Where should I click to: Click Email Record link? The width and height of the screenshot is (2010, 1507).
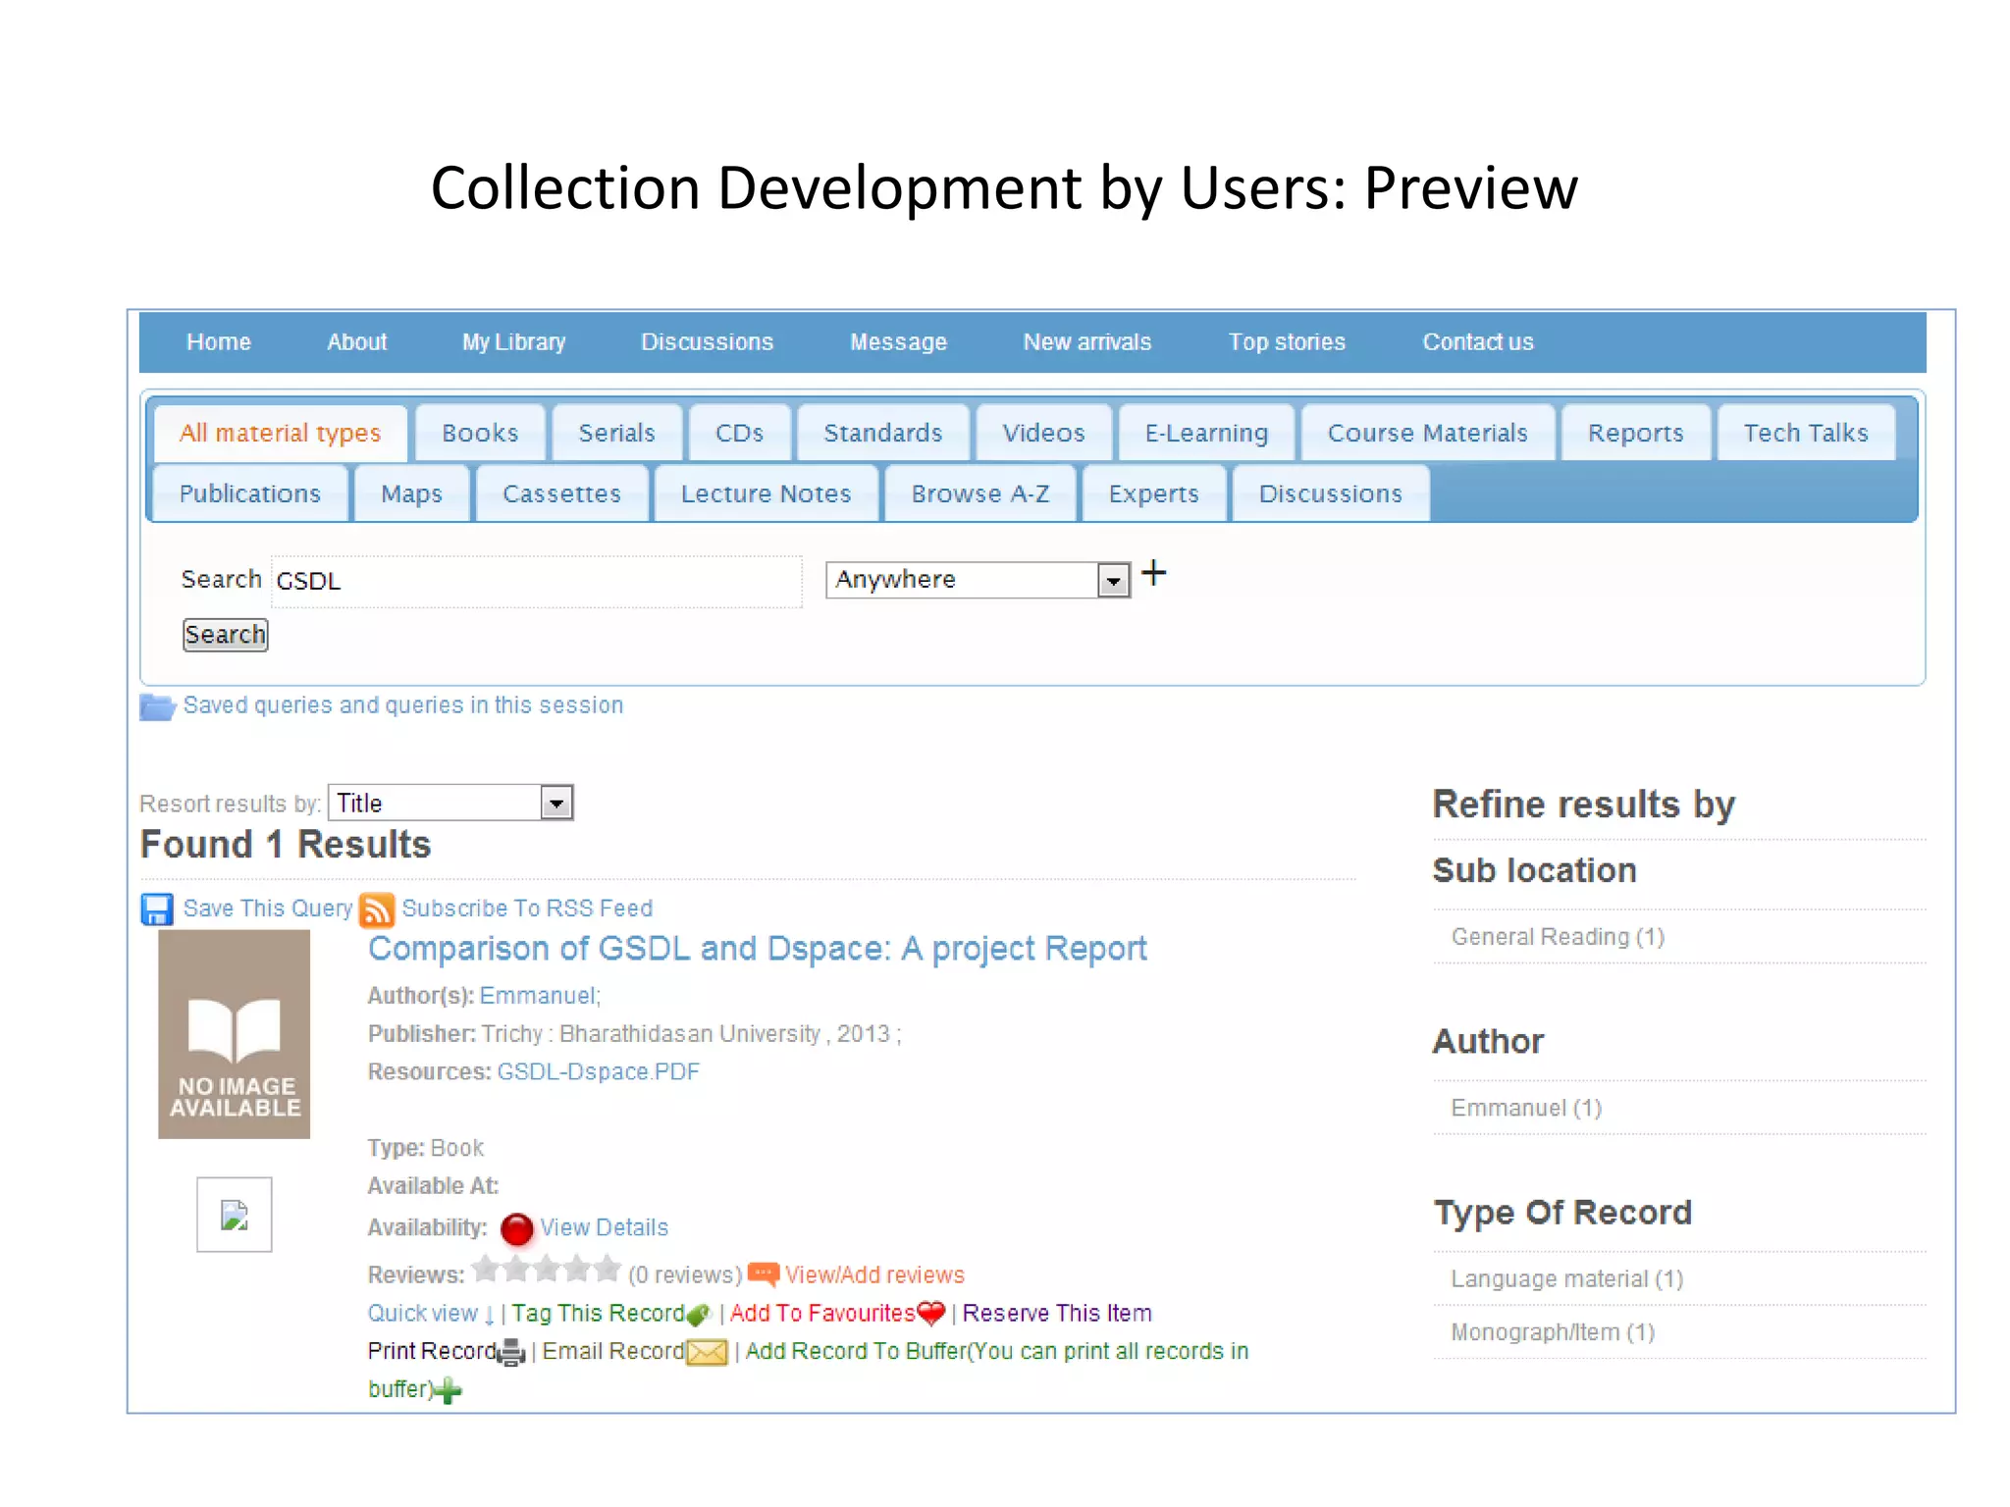coord(613,1352)
